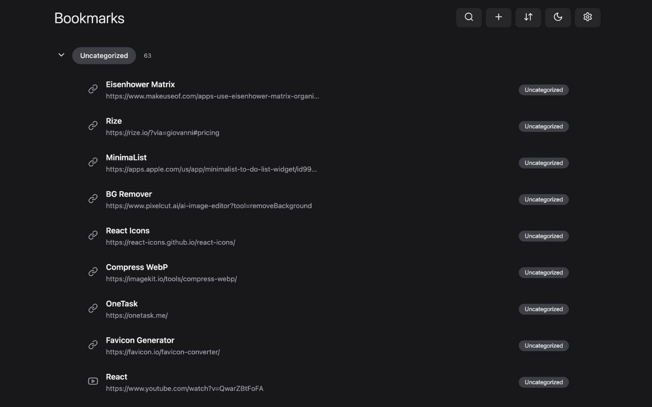Click the link icon beside OneTask
This screenshot has width=652, height=407.
point(93,308)
